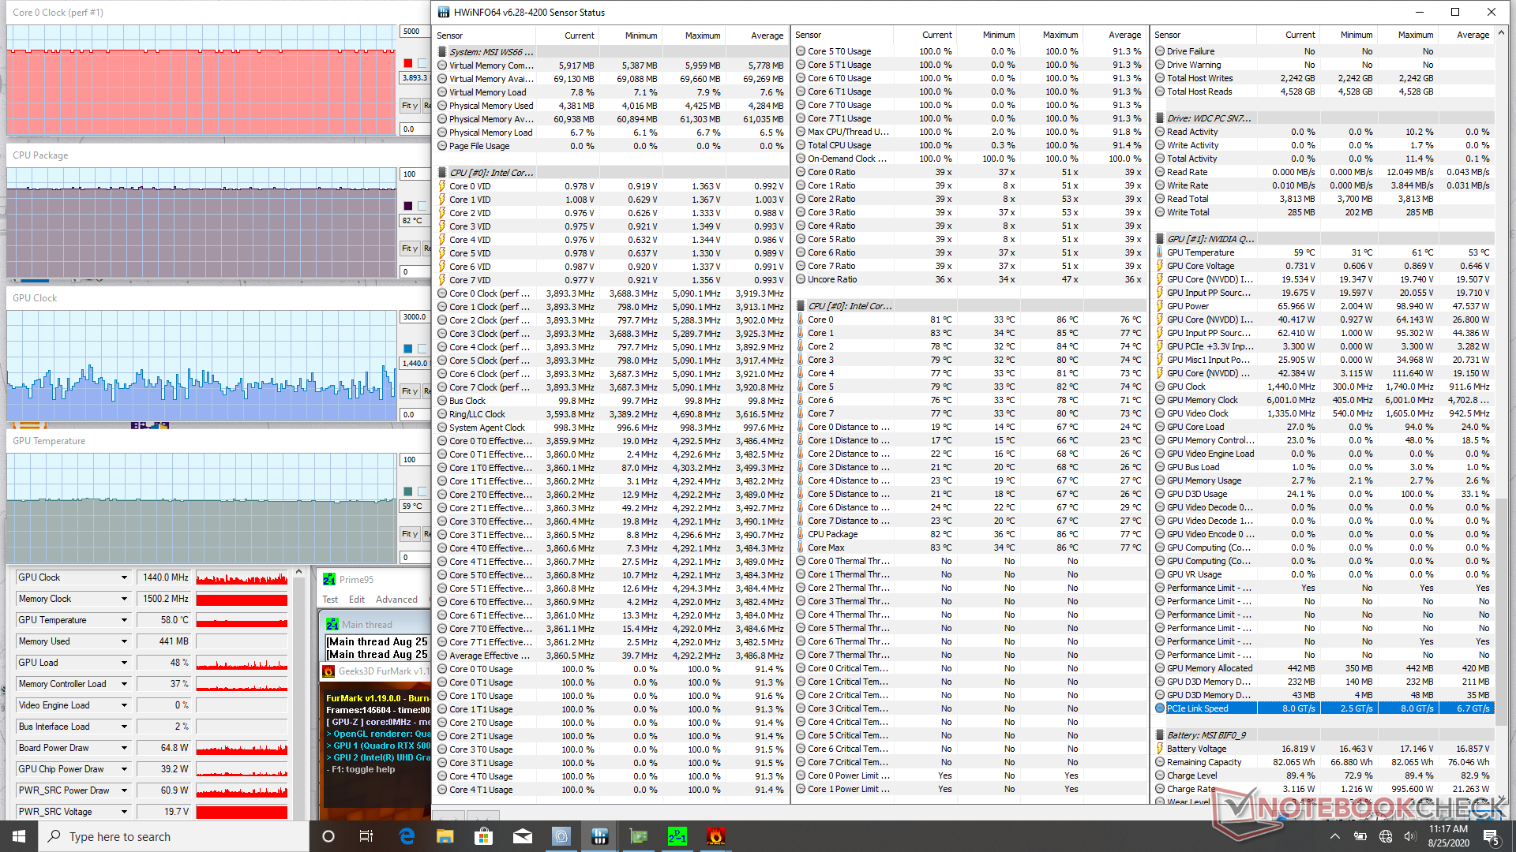Click the Task View taskbar icon
The height and width of the screenshot is (852, 1516).
pos(366,836)
